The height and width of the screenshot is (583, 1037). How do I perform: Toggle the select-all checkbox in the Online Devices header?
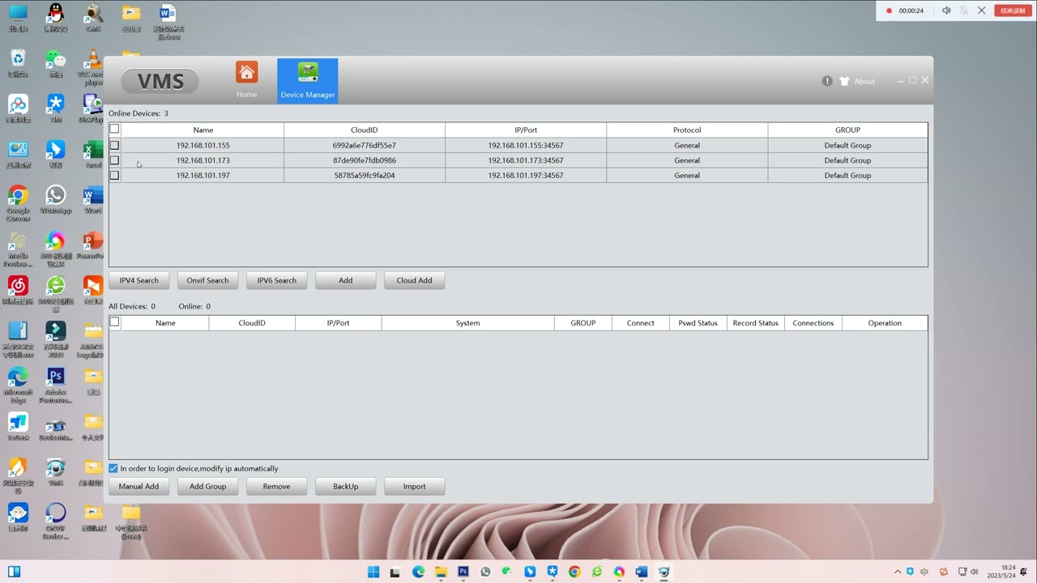pos(114,128)
